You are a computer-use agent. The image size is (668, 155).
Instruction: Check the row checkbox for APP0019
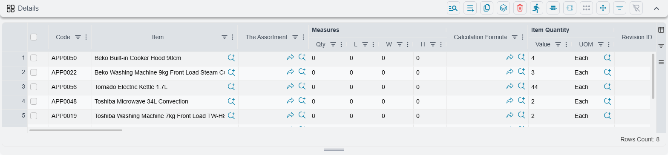[34, 116]
